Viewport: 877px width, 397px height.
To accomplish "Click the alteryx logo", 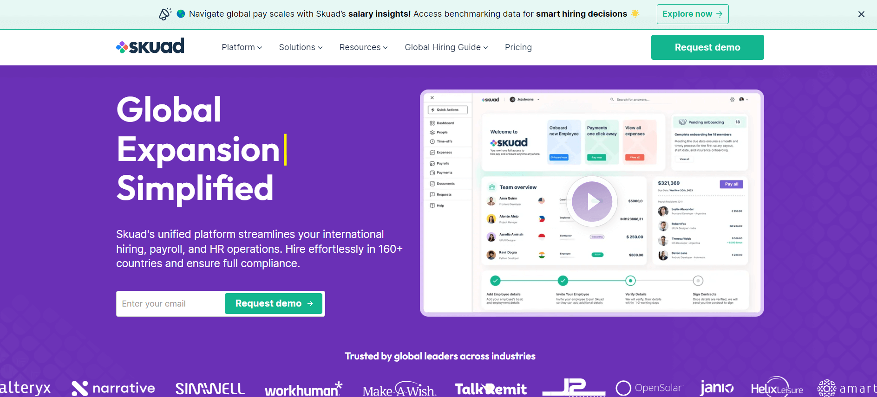I will point(25,388).
